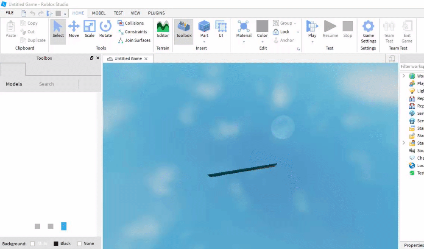
Task: Select the None background checkbox
Action: pyautogui.click(x=80, y=243)
